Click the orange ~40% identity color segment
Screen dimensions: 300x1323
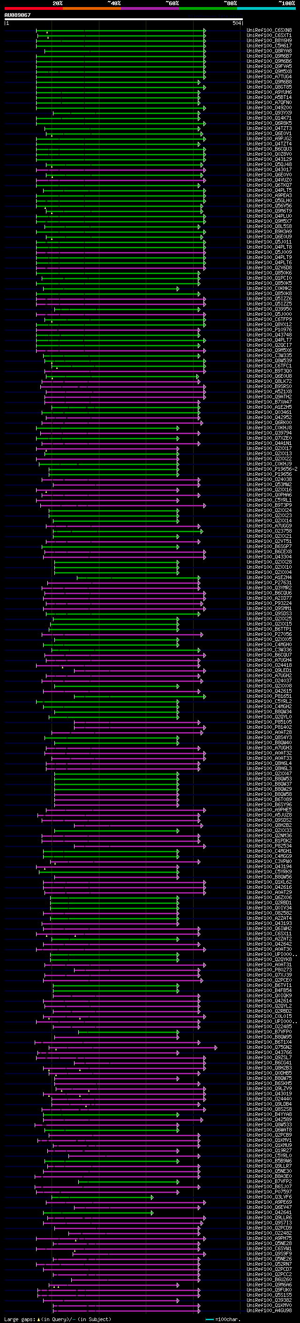[x=92, y=8]
